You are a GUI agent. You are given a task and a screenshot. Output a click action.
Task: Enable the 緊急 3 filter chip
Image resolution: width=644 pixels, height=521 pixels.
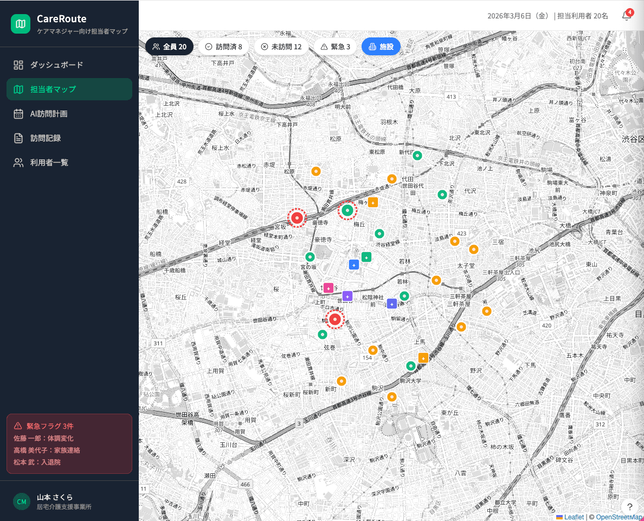(336, 47)
